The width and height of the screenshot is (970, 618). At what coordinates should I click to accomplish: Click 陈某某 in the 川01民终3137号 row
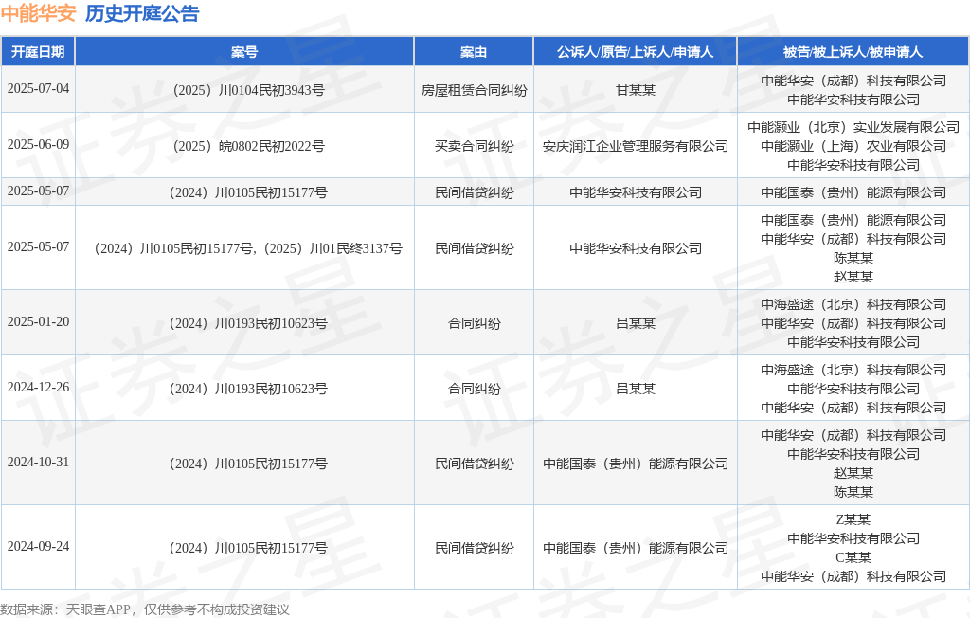coord(853,258)
